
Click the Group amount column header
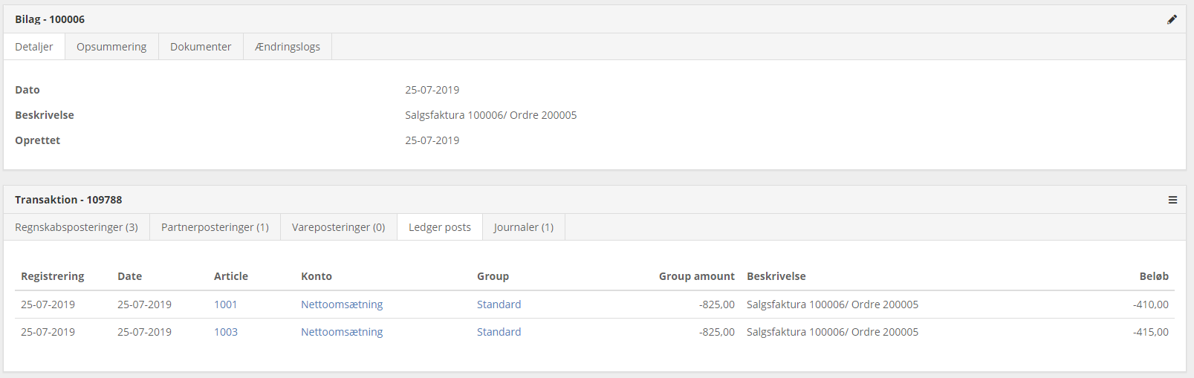coord(696,276)
